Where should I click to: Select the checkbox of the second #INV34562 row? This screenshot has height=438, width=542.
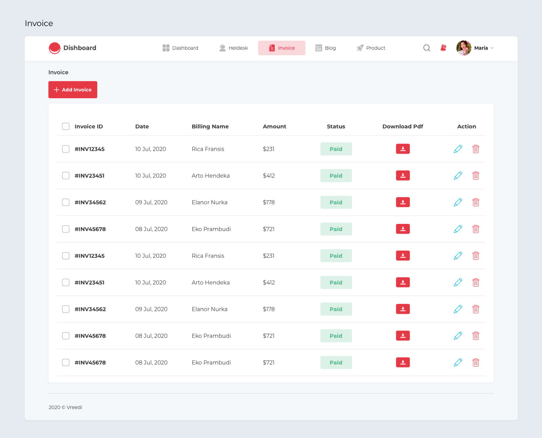pyautogui.click(x=66, y=309)
